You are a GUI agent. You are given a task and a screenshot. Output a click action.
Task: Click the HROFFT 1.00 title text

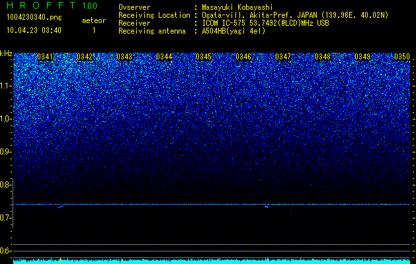click(52, 5)
